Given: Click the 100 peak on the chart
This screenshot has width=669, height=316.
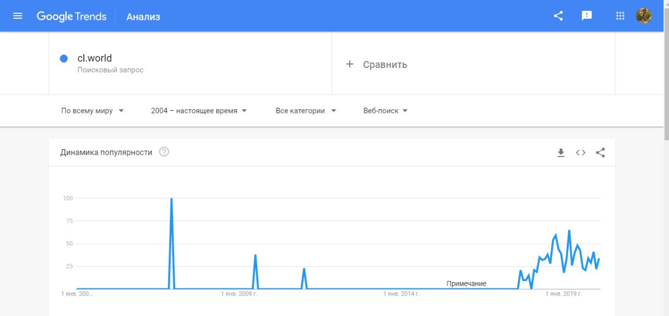Looking at the screenshot, I should [171, 199].
